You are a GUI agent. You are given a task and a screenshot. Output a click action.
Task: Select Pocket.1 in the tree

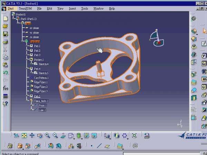pyautogui.click(x=39, y=60)
